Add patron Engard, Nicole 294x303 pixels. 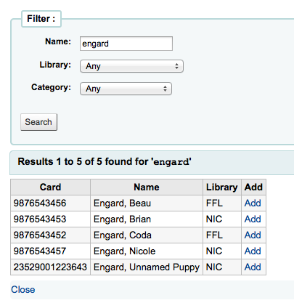[x=253, y=251]
